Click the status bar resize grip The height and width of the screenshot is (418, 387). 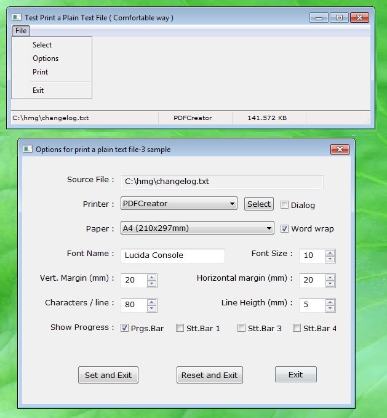(367, 121)
